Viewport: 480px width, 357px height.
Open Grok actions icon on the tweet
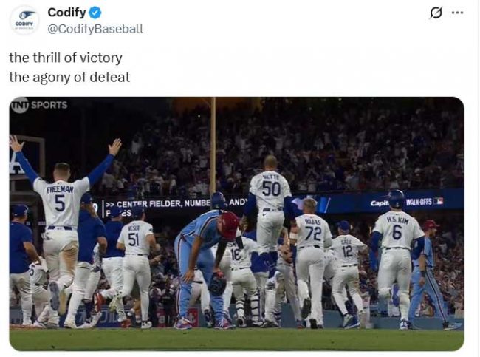coord(436,13)
